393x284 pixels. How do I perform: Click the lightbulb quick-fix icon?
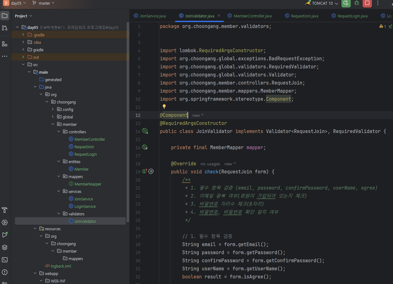[x=164, y=107]
